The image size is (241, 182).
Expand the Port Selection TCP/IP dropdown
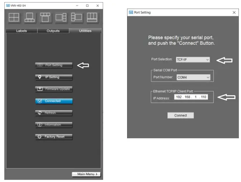click(193, 59)
